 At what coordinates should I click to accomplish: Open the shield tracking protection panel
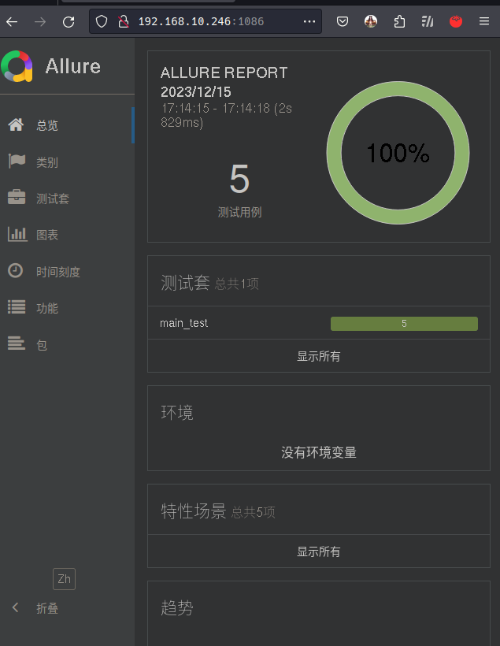pyautogui.click(x=102, y=21)
